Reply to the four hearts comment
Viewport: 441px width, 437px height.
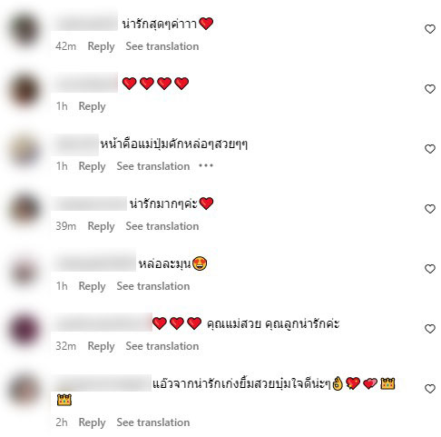[x=92, y=106]
